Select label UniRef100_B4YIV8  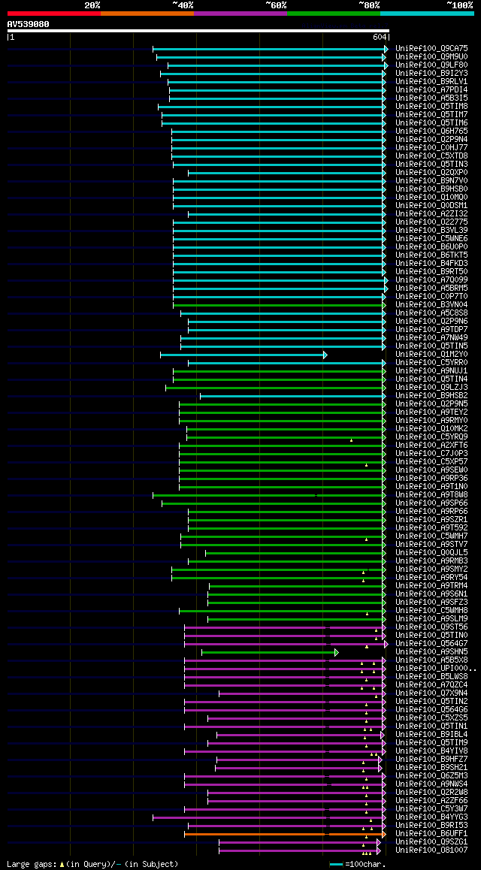pyautogui.click(x=431, y=751)
